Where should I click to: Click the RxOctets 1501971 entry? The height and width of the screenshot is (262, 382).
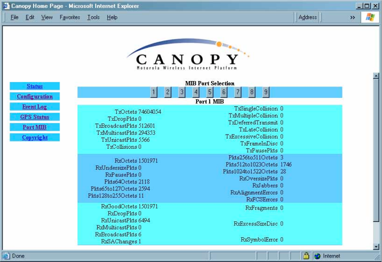tap(136, 161)
